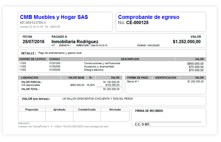Click DIRECCION Calle 50 No 23-18
The image size is (221, 142).
pos(92,45)
